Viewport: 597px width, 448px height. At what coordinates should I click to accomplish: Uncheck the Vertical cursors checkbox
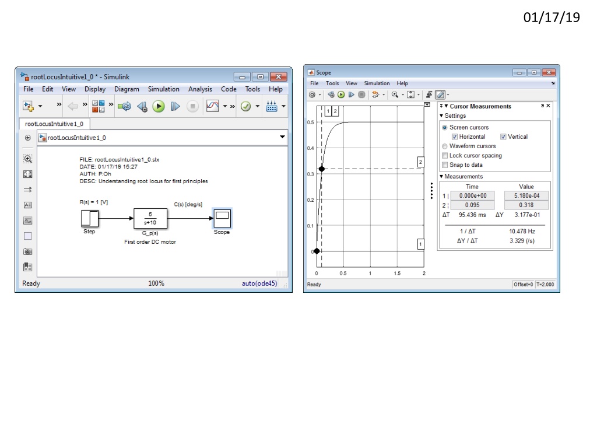point(503,136)
